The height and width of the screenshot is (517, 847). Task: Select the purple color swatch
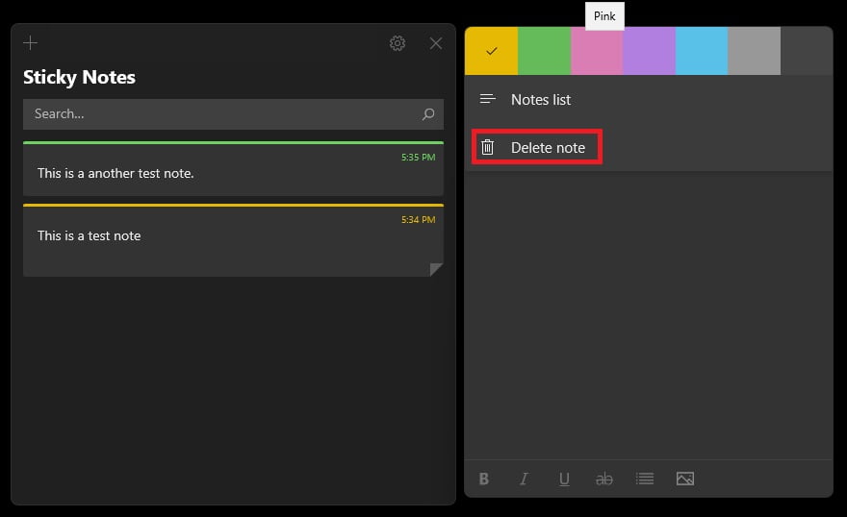click(x=650, y=51)
